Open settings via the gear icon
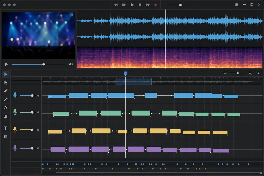This screenshot has height=176, width=264. (x=236, y=5)
